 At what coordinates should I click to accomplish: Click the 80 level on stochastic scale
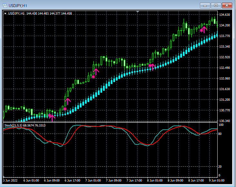coord(220,134)
